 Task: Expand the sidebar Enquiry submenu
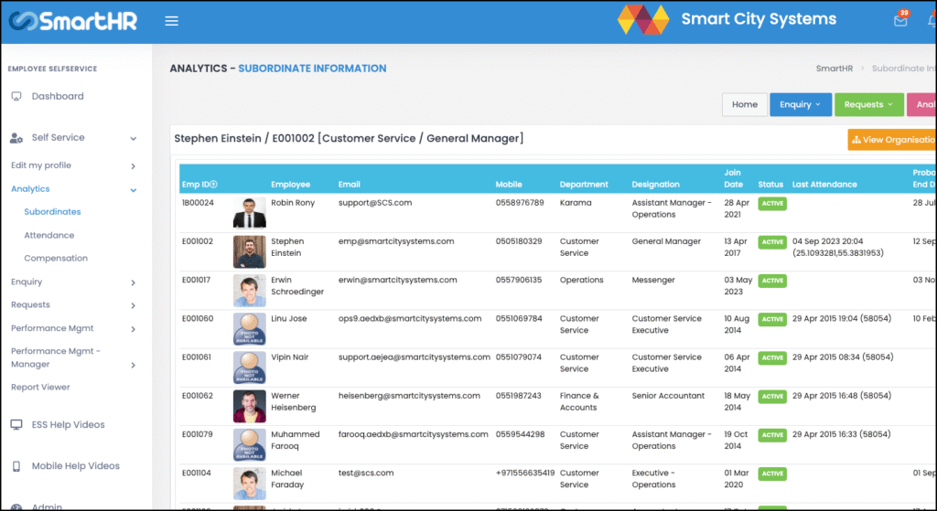[x=134, y=282]
